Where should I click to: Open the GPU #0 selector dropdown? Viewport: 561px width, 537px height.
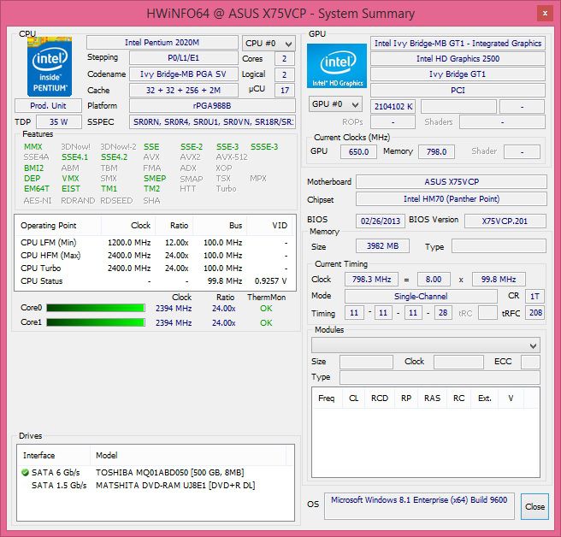(x=335, y=104)
